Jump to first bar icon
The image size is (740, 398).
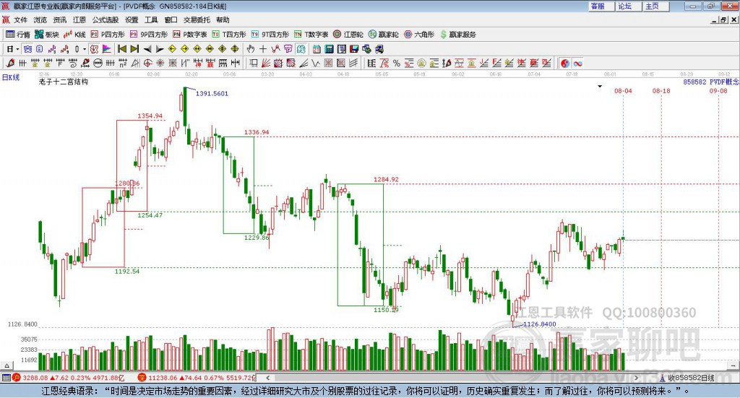coord(121,49)
